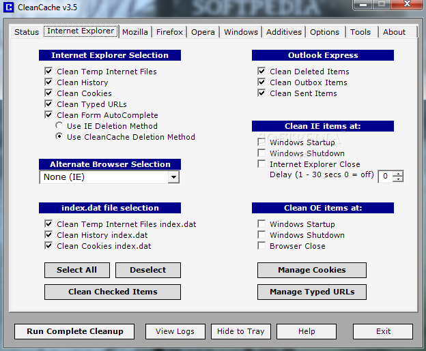
Task: Open the Firefox tab
Action: [x=169, y=32]
